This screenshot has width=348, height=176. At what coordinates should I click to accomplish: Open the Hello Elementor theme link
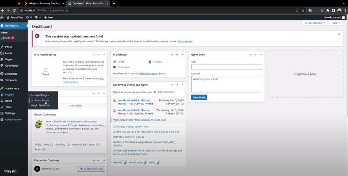click(x=149, y=73)
